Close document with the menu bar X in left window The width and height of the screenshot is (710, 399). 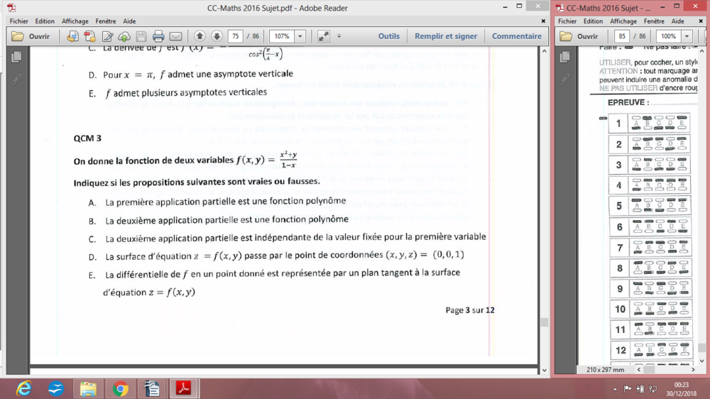(x=543, y=21)
